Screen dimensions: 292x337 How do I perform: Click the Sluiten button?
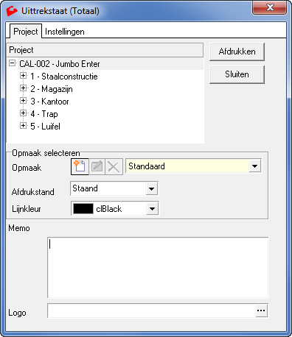tap(237, 74)
